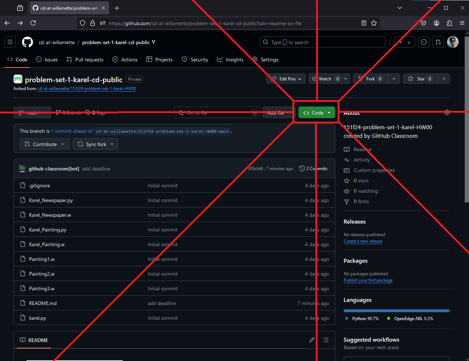
Task: Open the hamburger navigation menu
Action: [x=10, y=42]
